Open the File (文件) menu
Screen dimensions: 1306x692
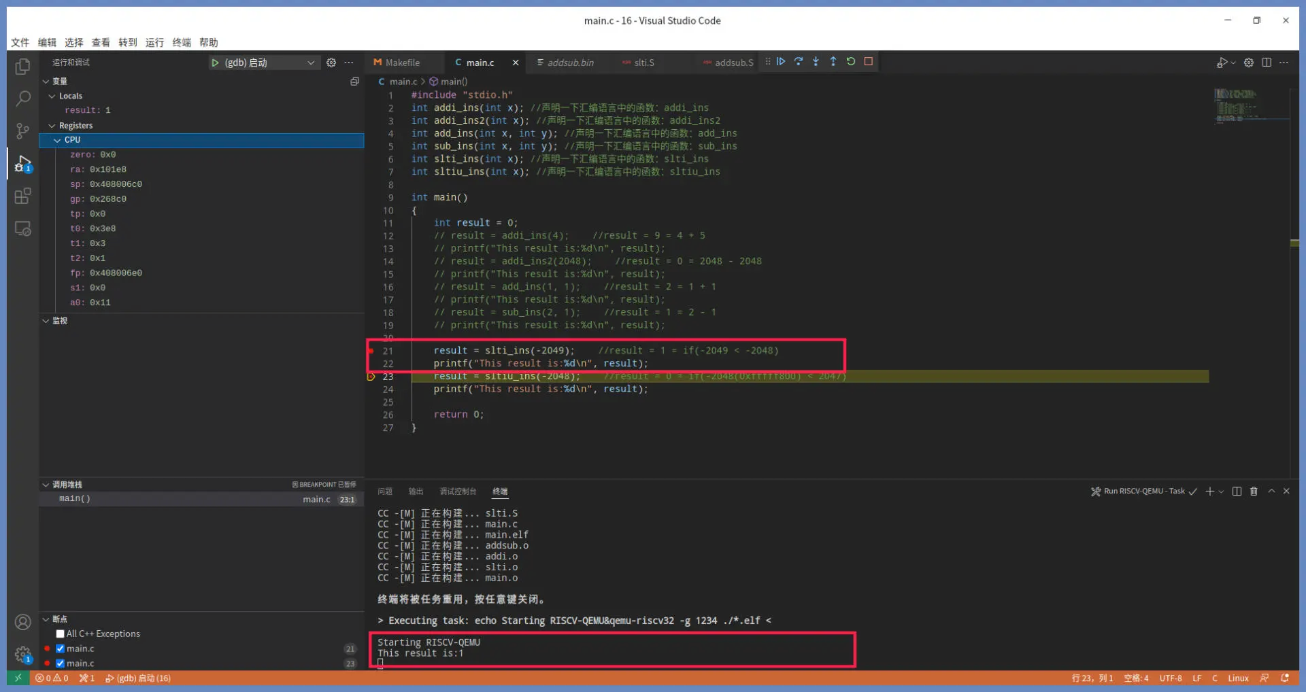20,42
